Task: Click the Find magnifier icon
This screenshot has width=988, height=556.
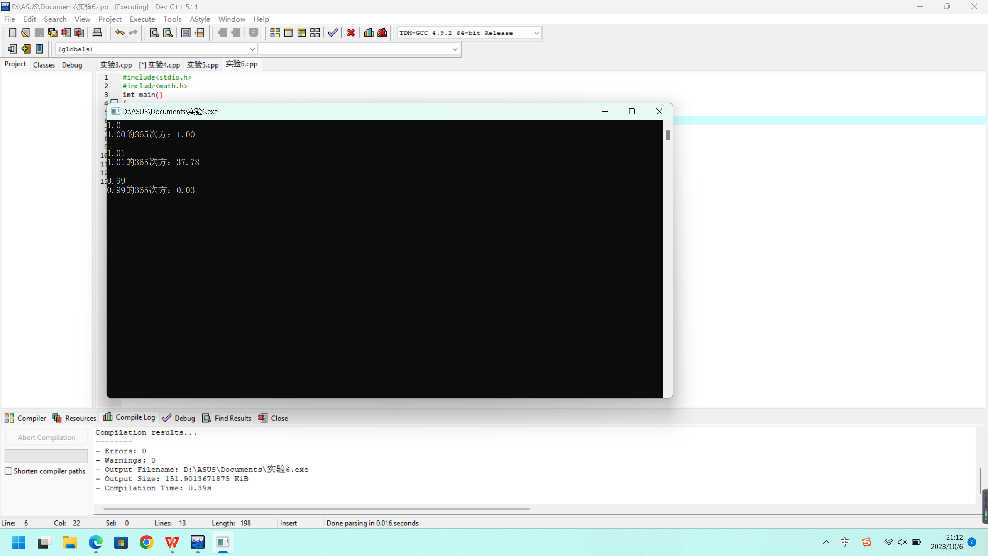Action: [x=154, y=33]
